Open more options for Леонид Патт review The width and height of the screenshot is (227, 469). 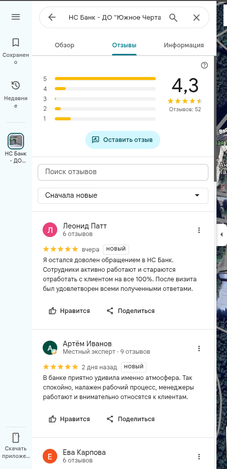point(199,230)
